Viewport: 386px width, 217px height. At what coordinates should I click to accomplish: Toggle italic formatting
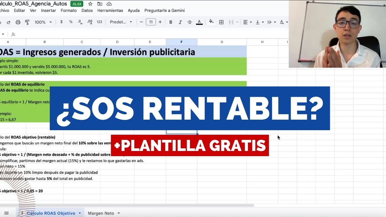pyautogui.click(x=180, y=22)
